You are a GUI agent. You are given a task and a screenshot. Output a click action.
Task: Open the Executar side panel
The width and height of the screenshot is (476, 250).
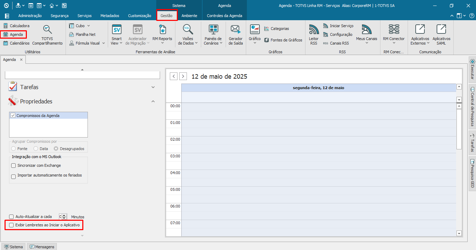[x=473, y=69]
